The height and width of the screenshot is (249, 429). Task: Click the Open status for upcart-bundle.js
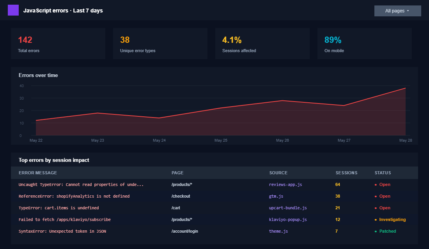(x=383, y=208)
